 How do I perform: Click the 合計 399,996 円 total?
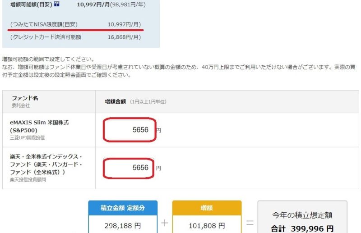[x=302, y=228]
